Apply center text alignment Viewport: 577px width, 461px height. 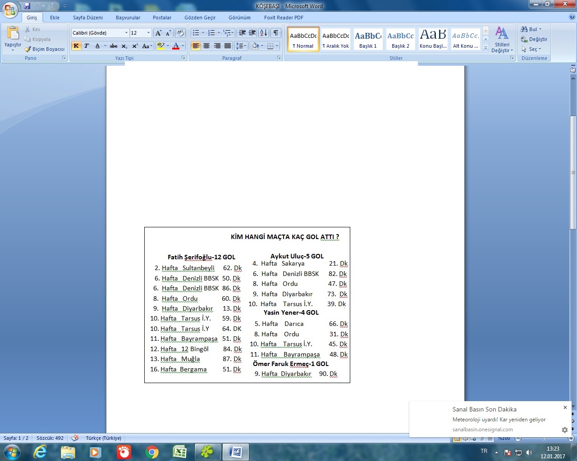(206, 46)
